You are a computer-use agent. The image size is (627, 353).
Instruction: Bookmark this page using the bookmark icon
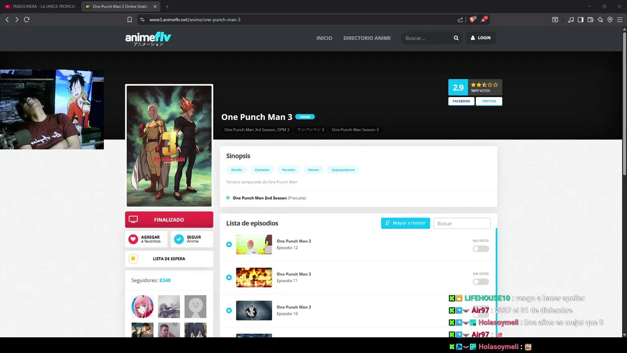129,20
